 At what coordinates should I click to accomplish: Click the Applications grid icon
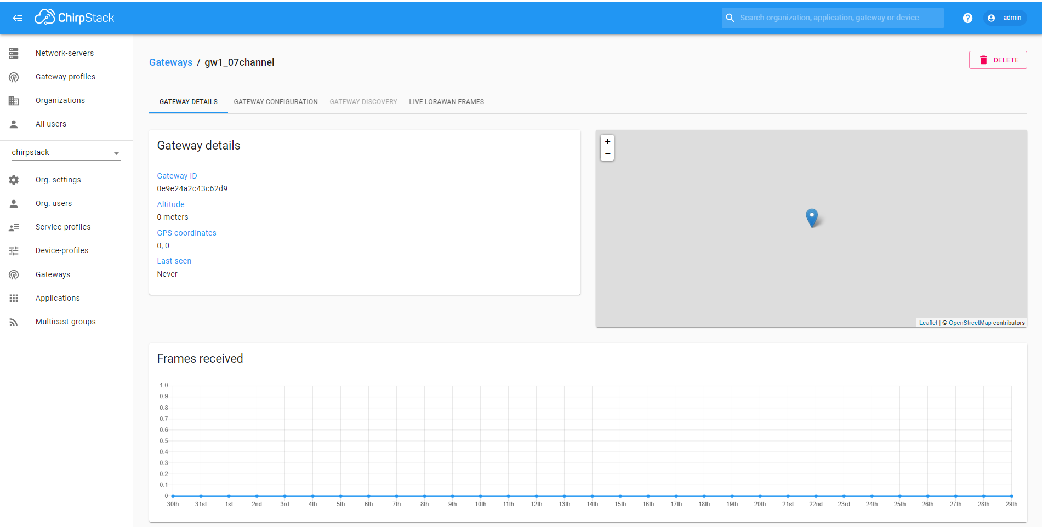14,298
